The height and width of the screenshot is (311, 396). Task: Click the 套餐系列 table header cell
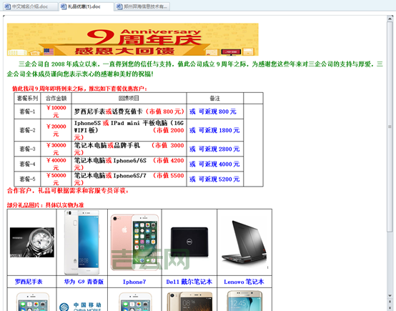coord(27,98)
